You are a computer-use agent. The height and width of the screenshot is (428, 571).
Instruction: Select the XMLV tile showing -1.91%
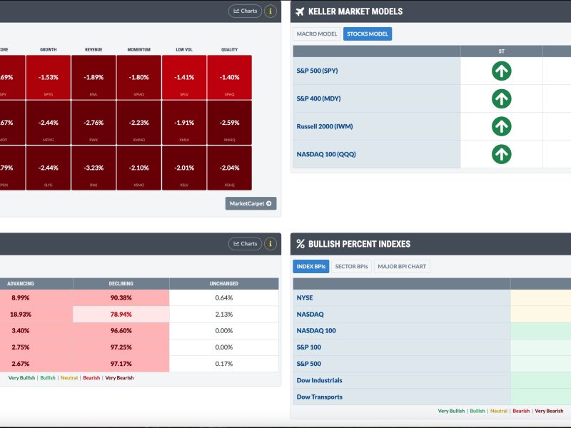click(184, 123)
